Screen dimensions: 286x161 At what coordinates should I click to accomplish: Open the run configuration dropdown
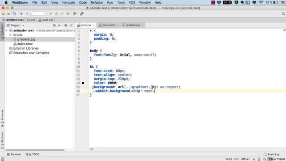39,14
